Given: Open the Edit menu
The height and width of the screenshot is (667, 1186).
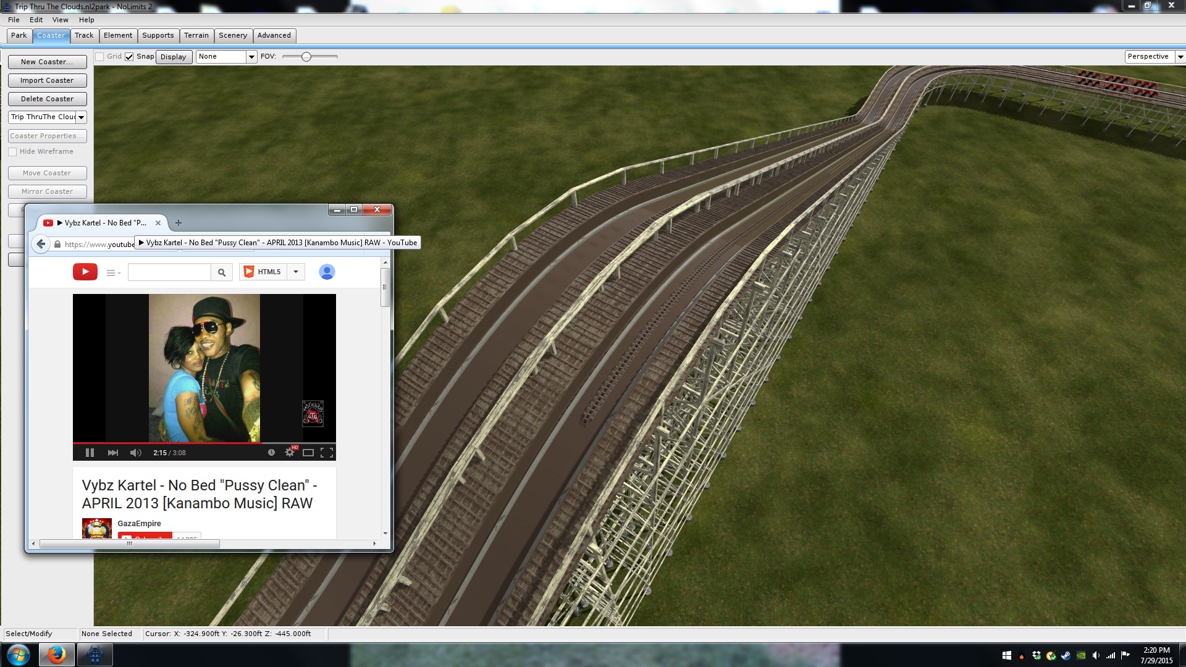Looking at the screenshot, I should pyautogui.click(x=36, y=20).
